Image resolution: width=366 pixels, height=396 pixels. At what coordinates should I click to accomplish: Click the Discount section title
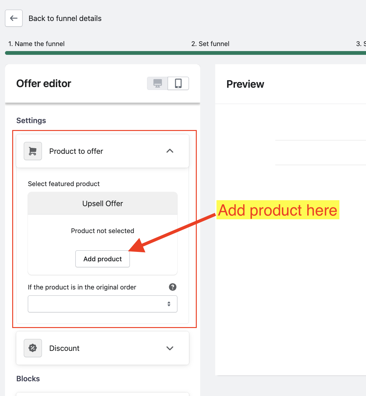[x=64, y=348]
